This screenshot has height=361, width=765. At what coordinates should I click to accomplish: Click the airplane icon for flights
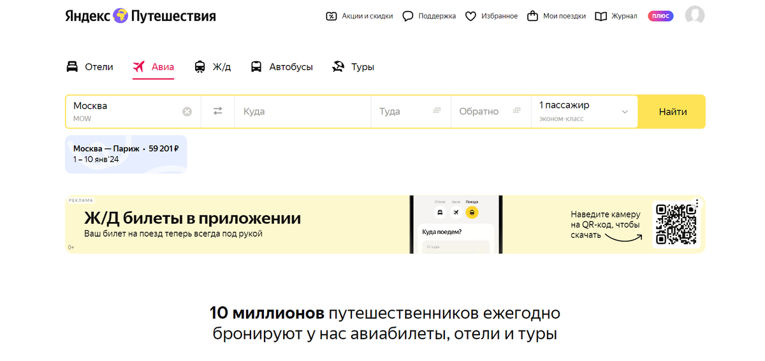pos(139,67)
